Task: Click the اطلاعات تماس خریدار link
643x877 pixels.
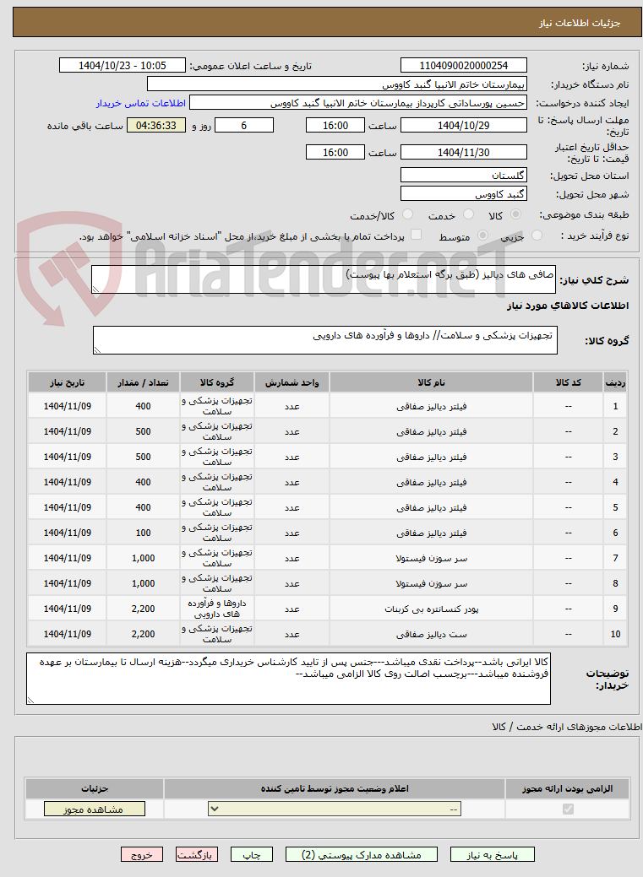Action: pos(140,104)
